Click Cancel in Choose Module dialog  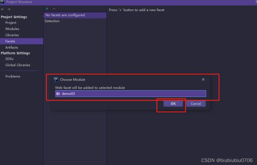click(x=196, y=103)
